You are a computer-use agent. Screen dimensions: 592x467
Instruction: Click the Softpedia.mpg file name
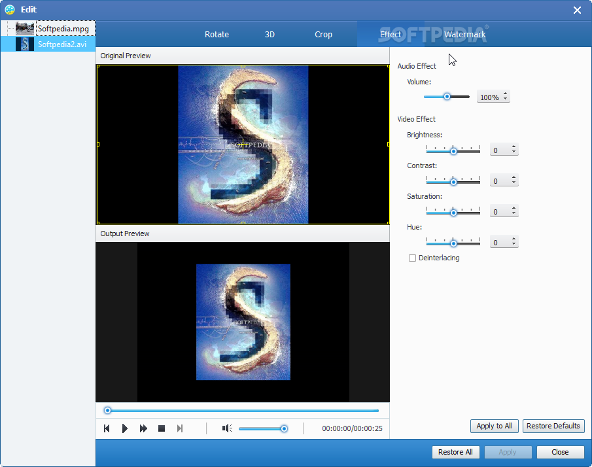[63, 29]
